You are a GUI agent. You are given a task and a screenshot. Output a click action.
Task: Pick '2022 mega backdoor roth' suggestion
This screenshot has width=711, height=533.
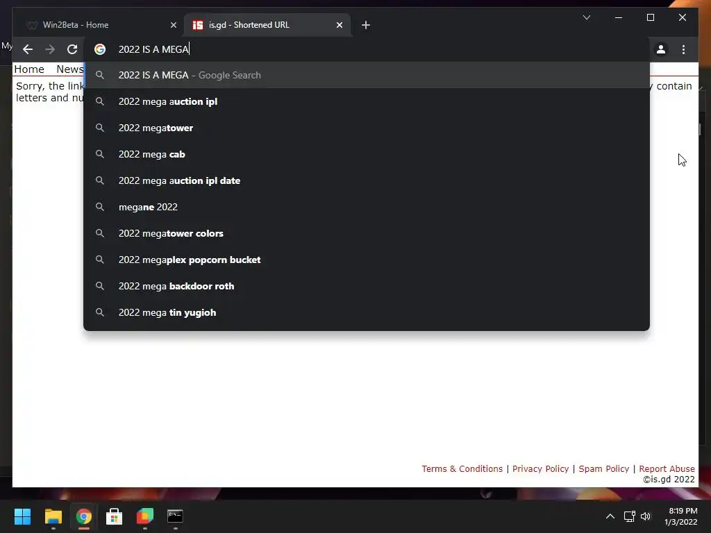[x=367, y=286]
